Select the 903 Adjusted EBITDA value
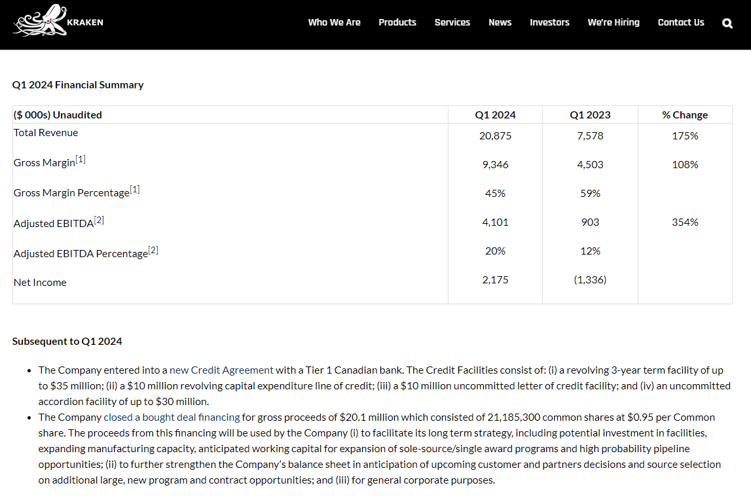751x496 pixels. click(x=590, y=222)
